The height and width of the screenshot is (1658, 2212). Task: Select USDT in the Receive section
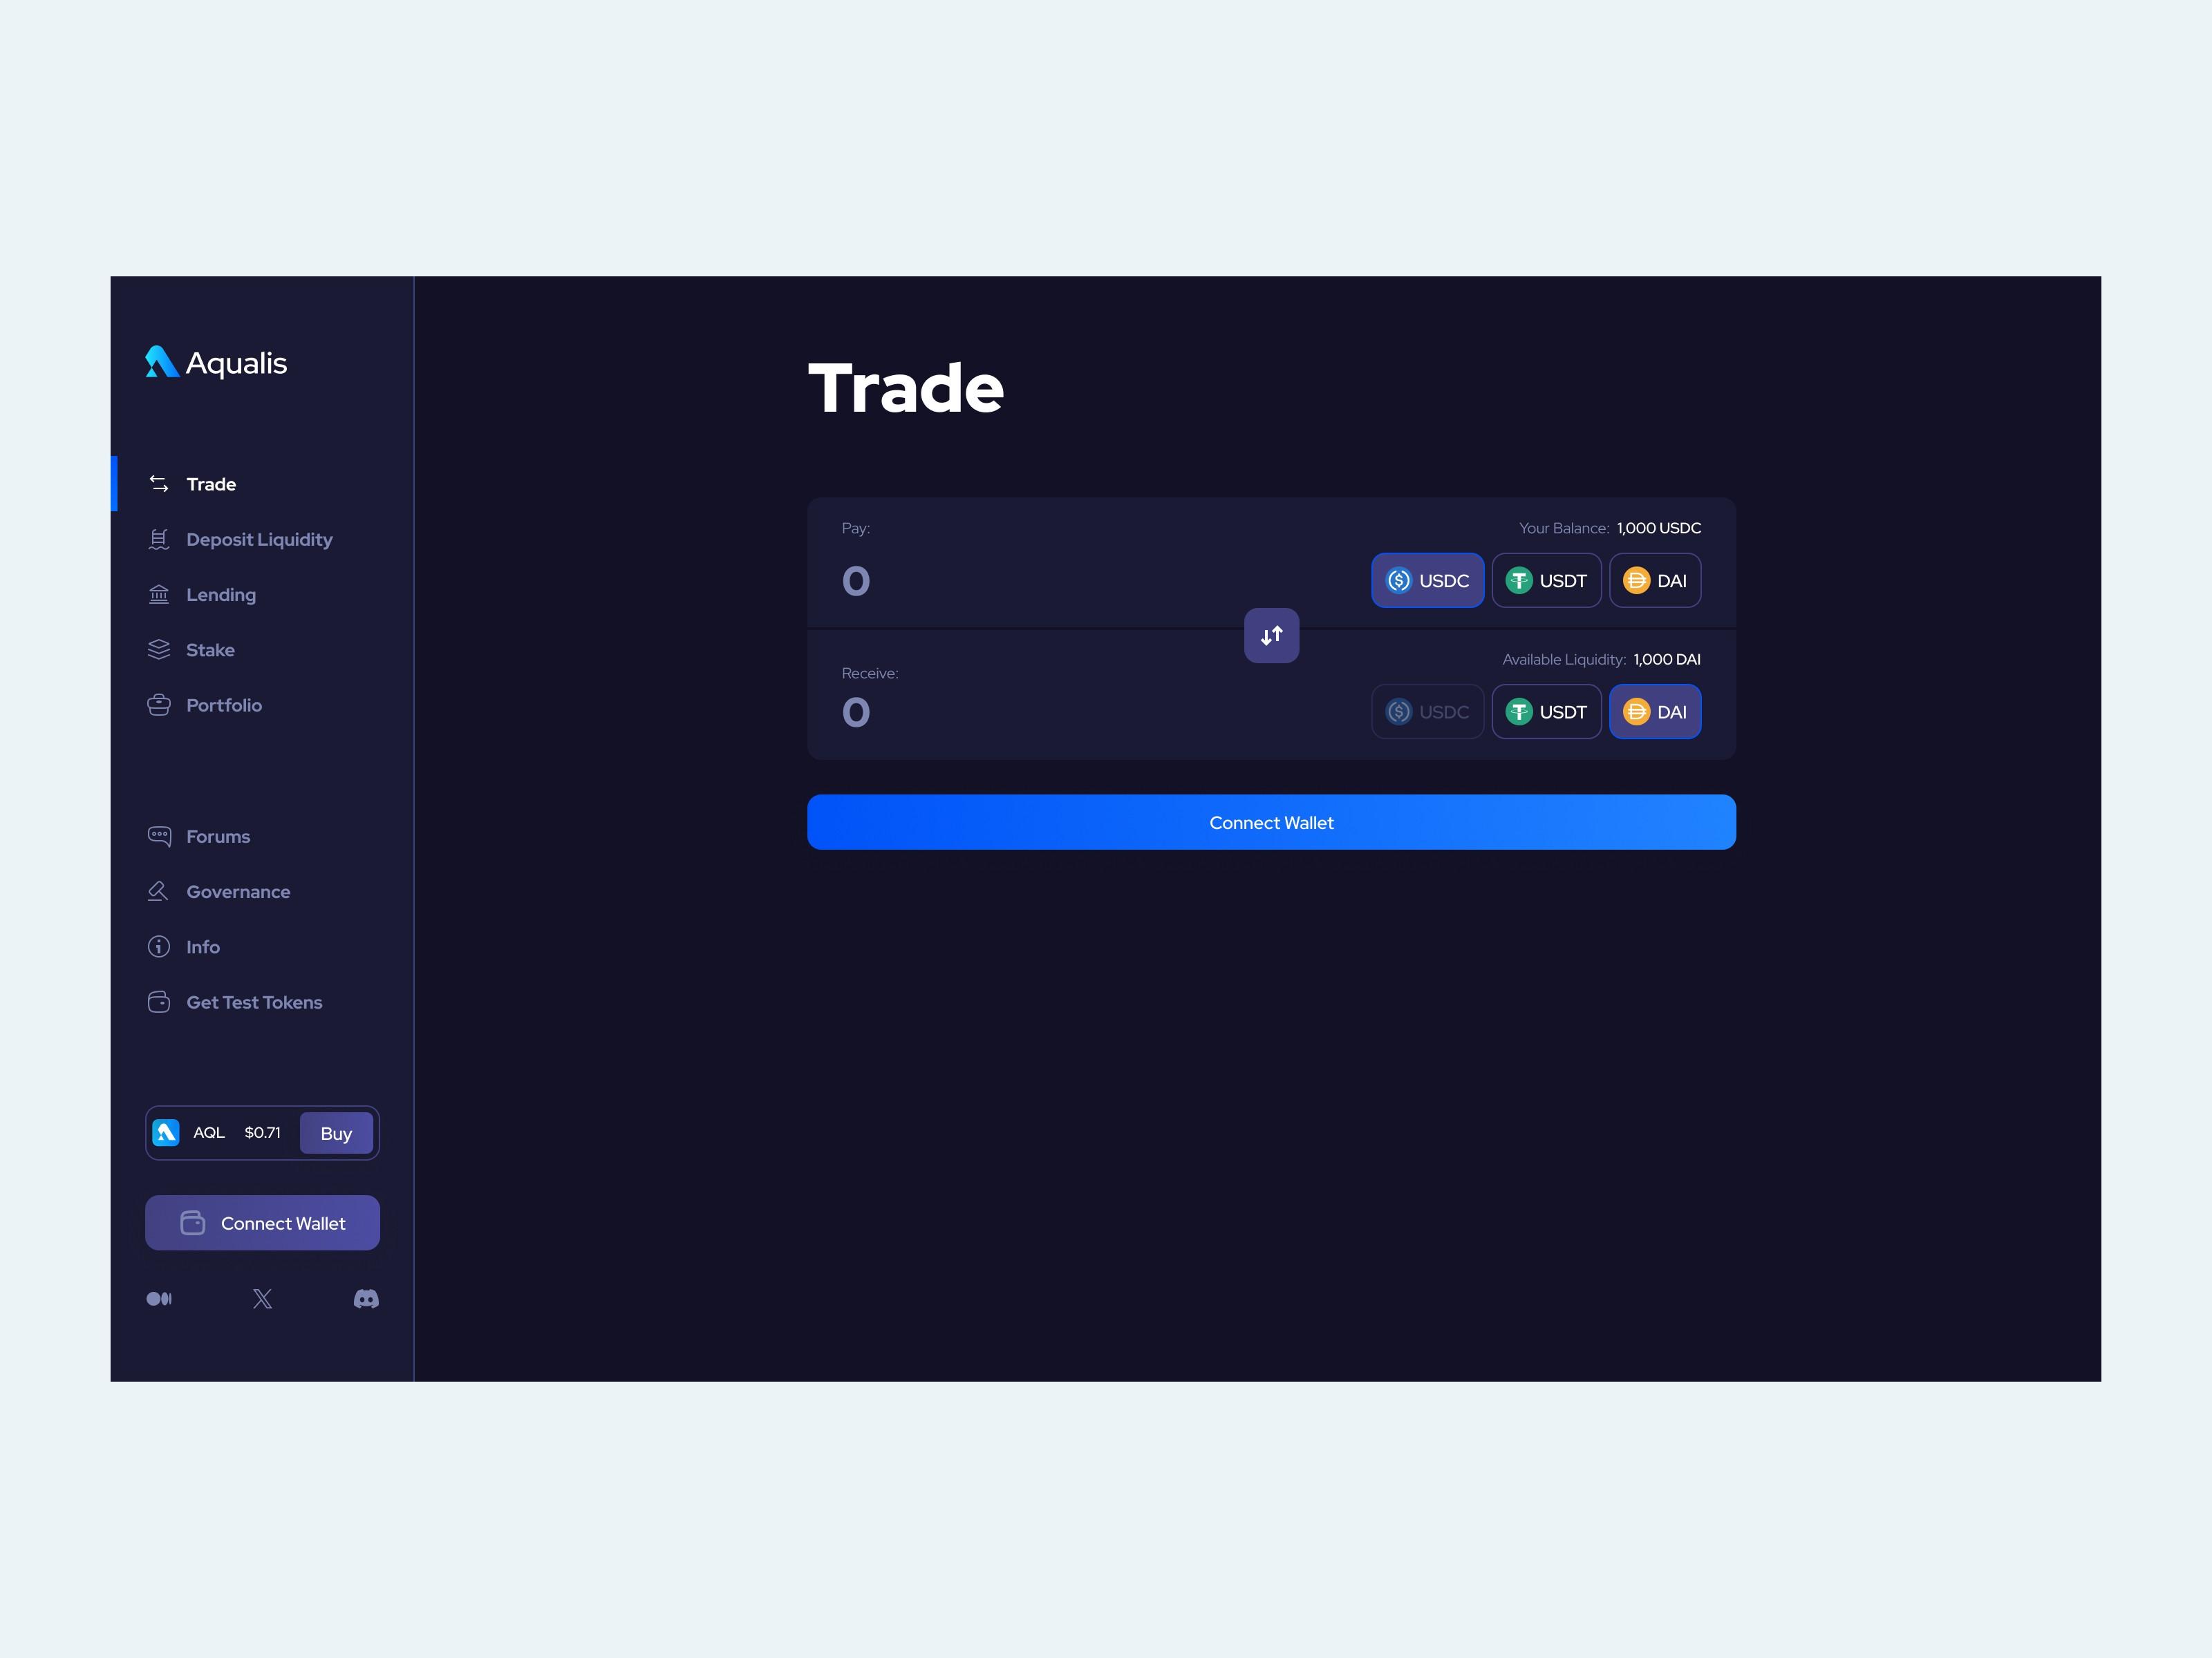pyautogui.click(x=1543, y=711)
